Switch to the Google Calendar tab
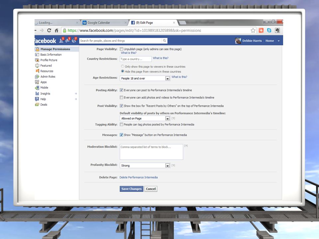This screenshot has height=239, width=319. [105, 23]
